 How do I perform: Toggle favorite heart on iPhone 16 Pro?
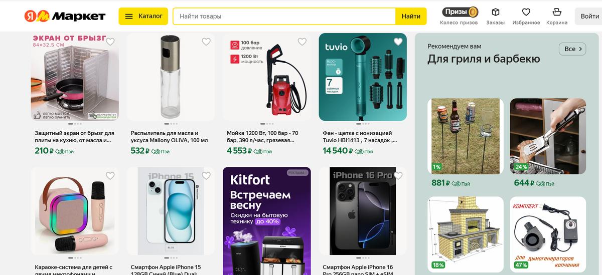[398, 176]
